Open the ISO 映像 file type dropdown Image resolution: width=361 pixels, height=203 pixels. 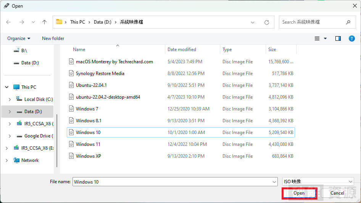[x=318, y=182]
